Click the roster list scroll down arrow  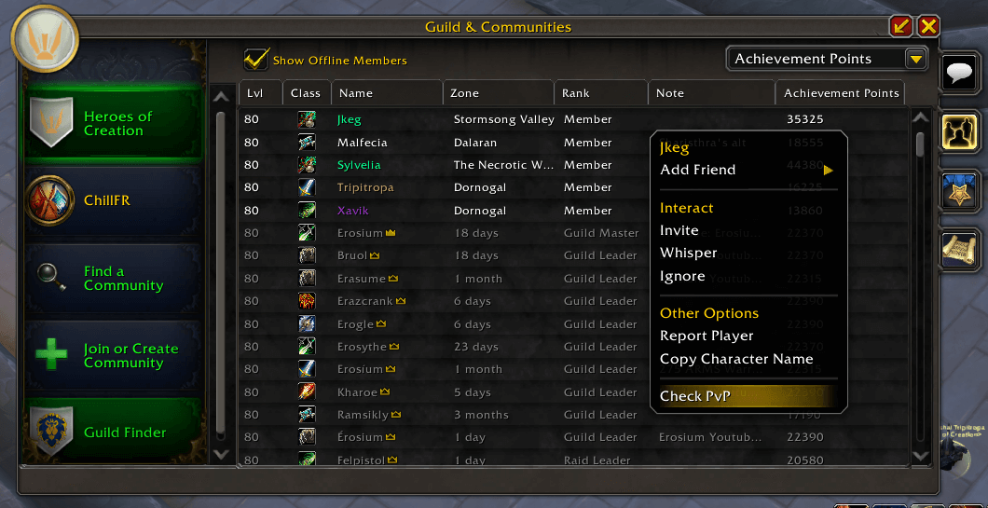pyautogui.click(x=920, y=455)
